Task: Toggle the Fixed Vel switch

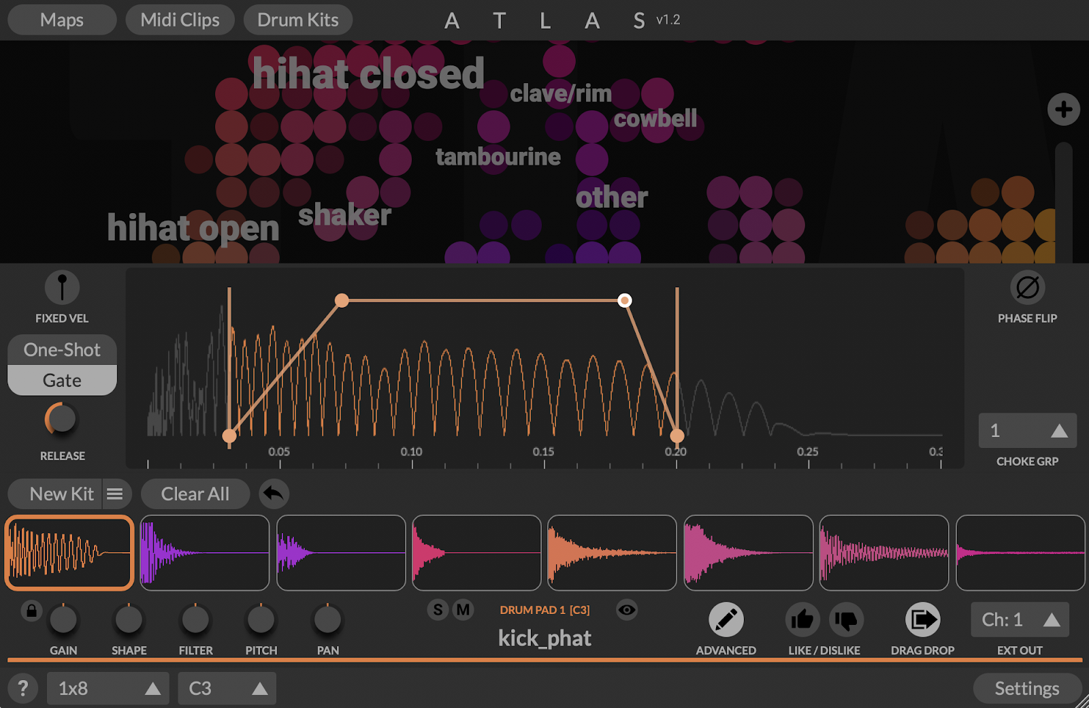Action: pos(62,287)
